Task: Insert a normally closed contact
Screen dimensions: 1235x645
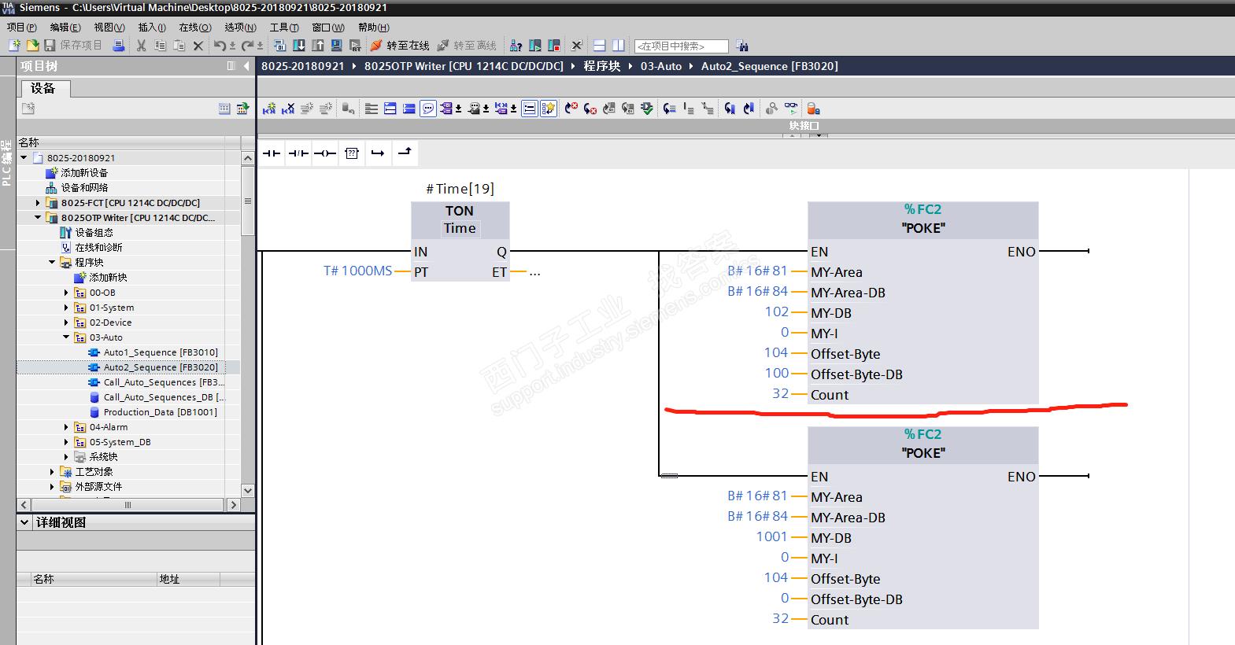Action: (x=298, y=153)
